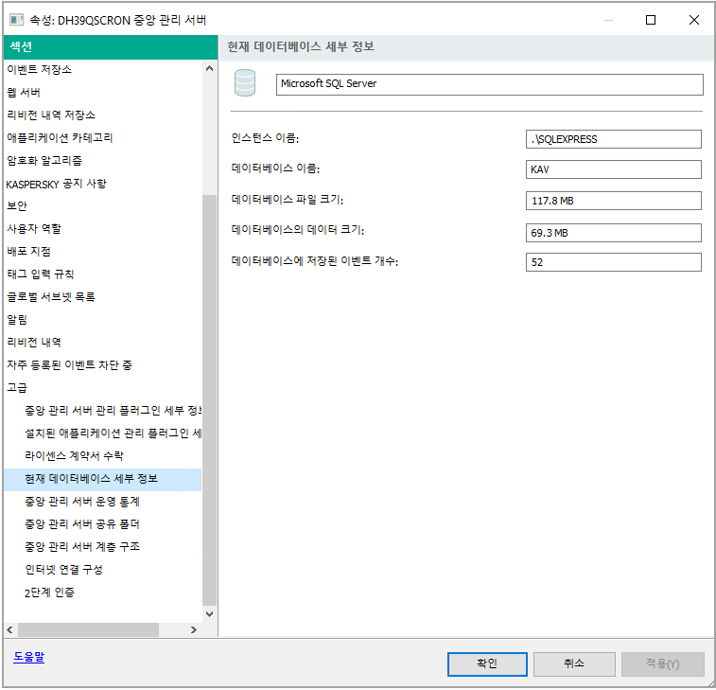Click the scroll up arrow of section list
This screenshot has height=690, width=716.
coord(209,68)
